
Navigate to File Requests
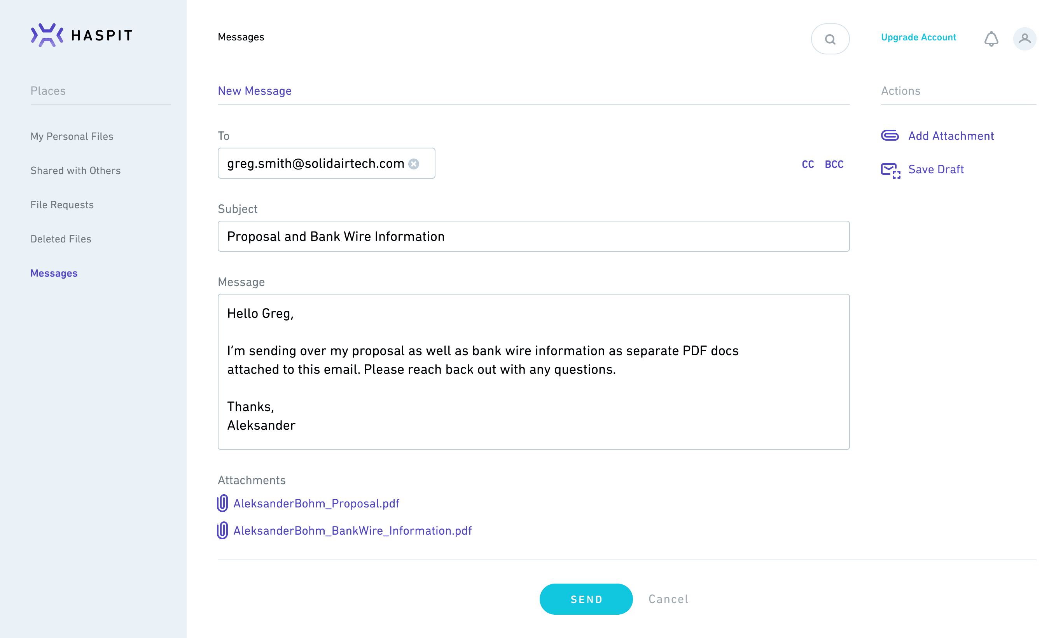pos(62,205)
